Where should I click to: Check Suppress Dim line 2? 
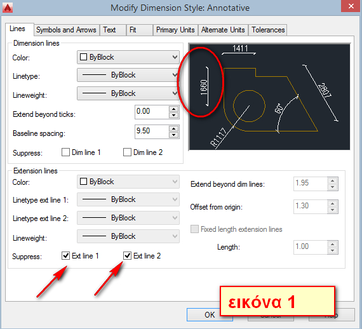tap(127, 152)
